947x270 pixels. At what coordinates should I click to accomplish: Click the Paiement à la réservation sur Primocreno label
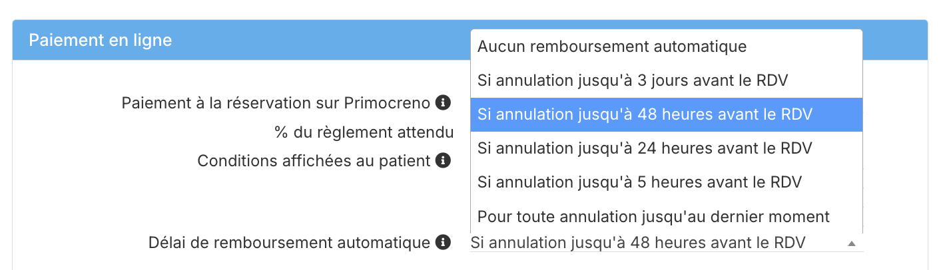(276, 103)
